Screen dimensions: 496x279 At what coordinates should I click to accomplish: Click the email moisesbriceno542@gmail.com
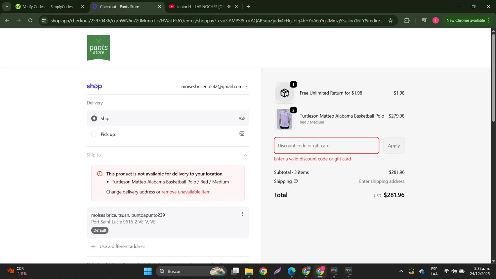212,87
